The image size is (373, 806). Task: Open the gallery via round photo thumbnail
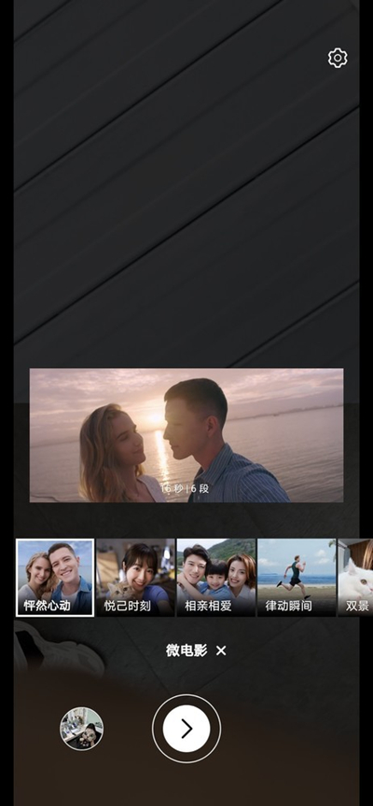click(x=81, y=729)
